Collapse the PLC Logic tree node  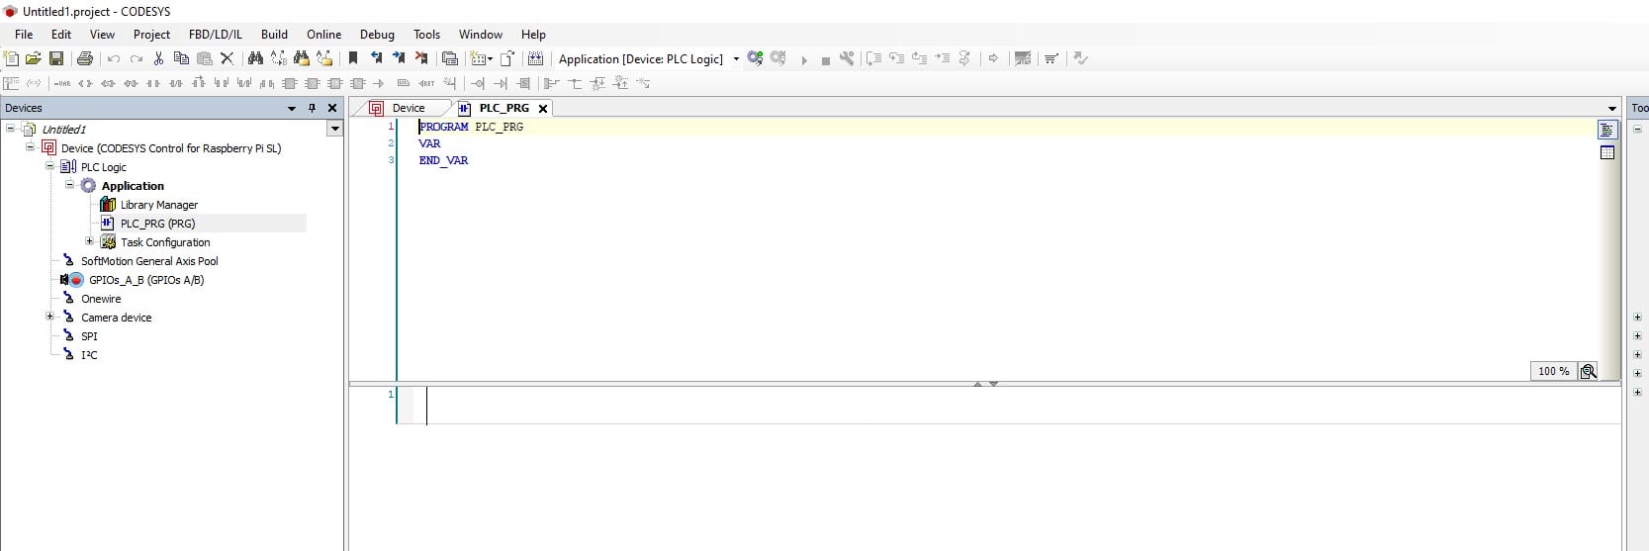pyautogui.click(x=49, y=166)
